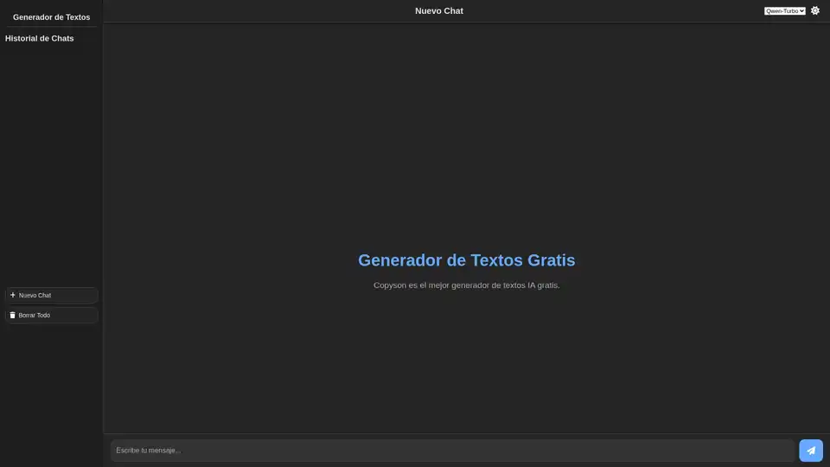The height and width of the screenshot is (467, 830).
Task: Click the Historial de Chats heading
Action: click(x=39, y=38)
